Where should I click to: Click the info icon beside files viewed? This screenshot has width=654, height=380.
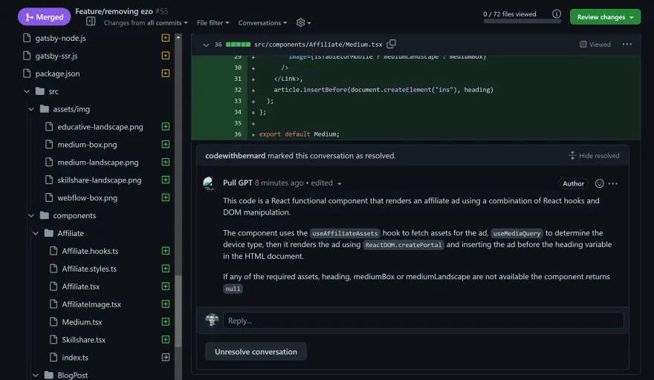pos(556,14)
